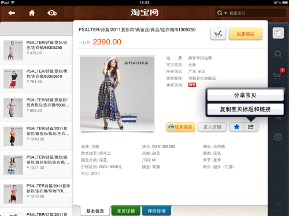Open thumbnail of the ¥1321.00 striped dress

(x=13, y=165)
